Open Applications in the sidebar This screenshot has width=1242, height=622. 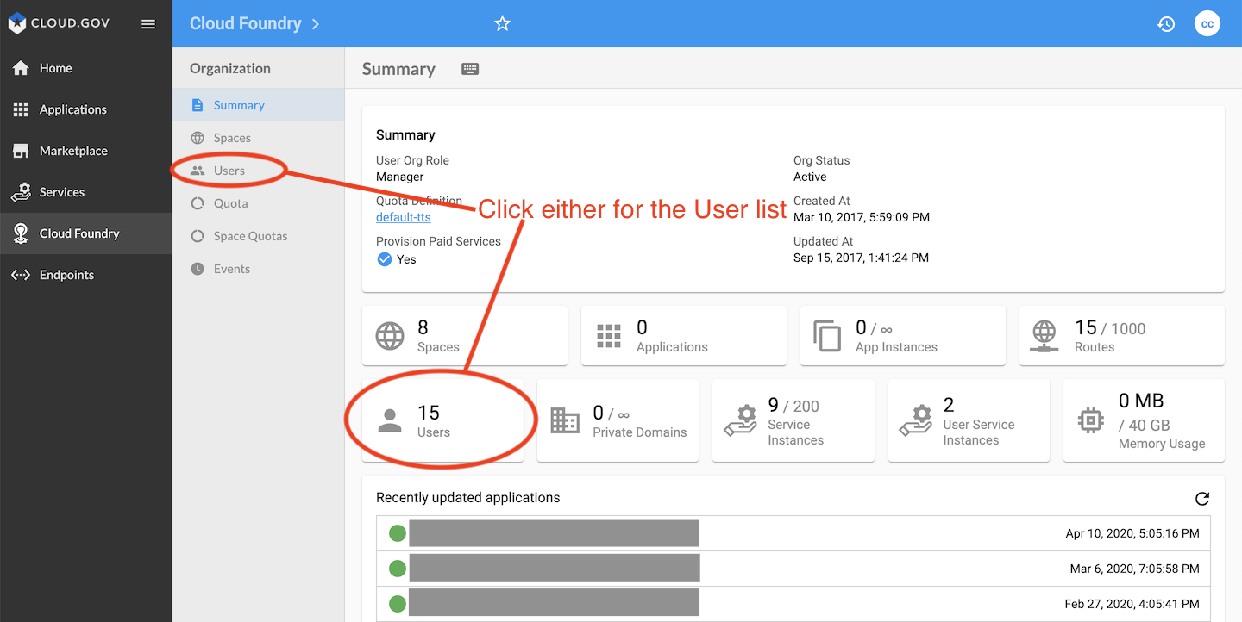(86, 109)
